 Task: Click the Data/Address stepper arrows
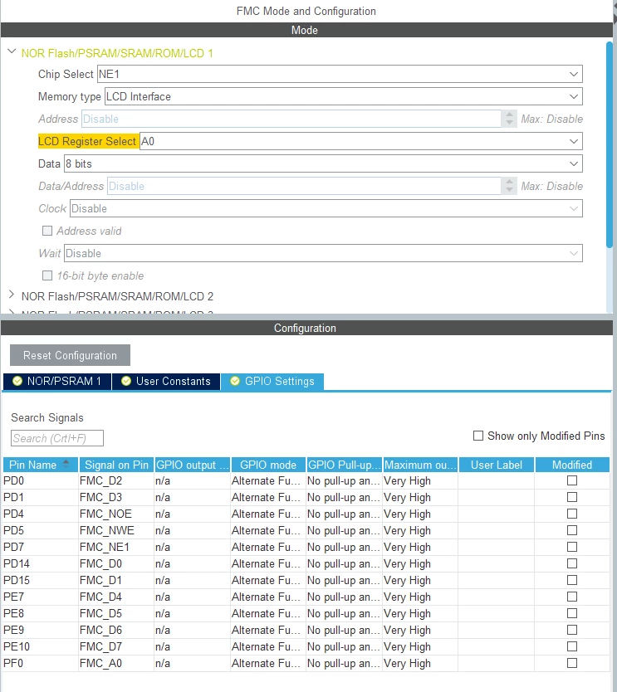click(x=509, y=186)
